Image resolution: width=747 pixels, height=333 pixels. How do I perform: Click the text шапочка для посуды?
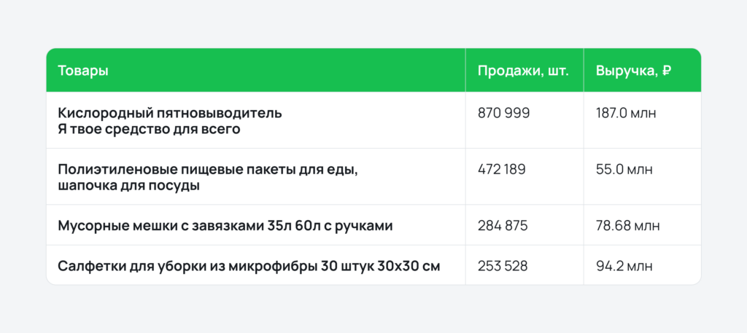tap(128, 185)
